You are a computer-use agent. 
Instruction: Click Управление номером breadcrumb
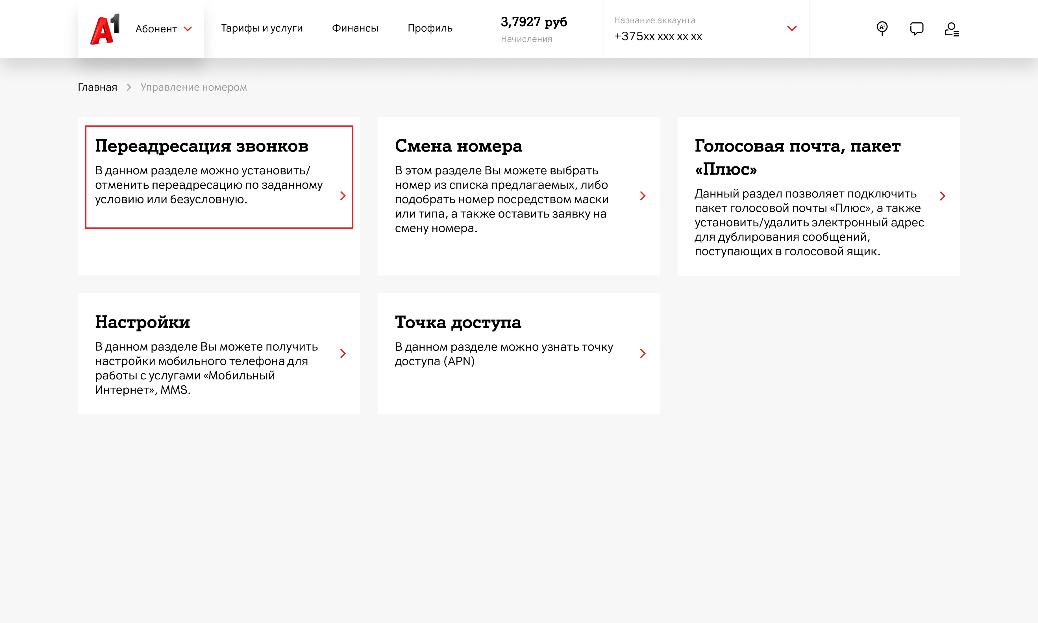193,87
